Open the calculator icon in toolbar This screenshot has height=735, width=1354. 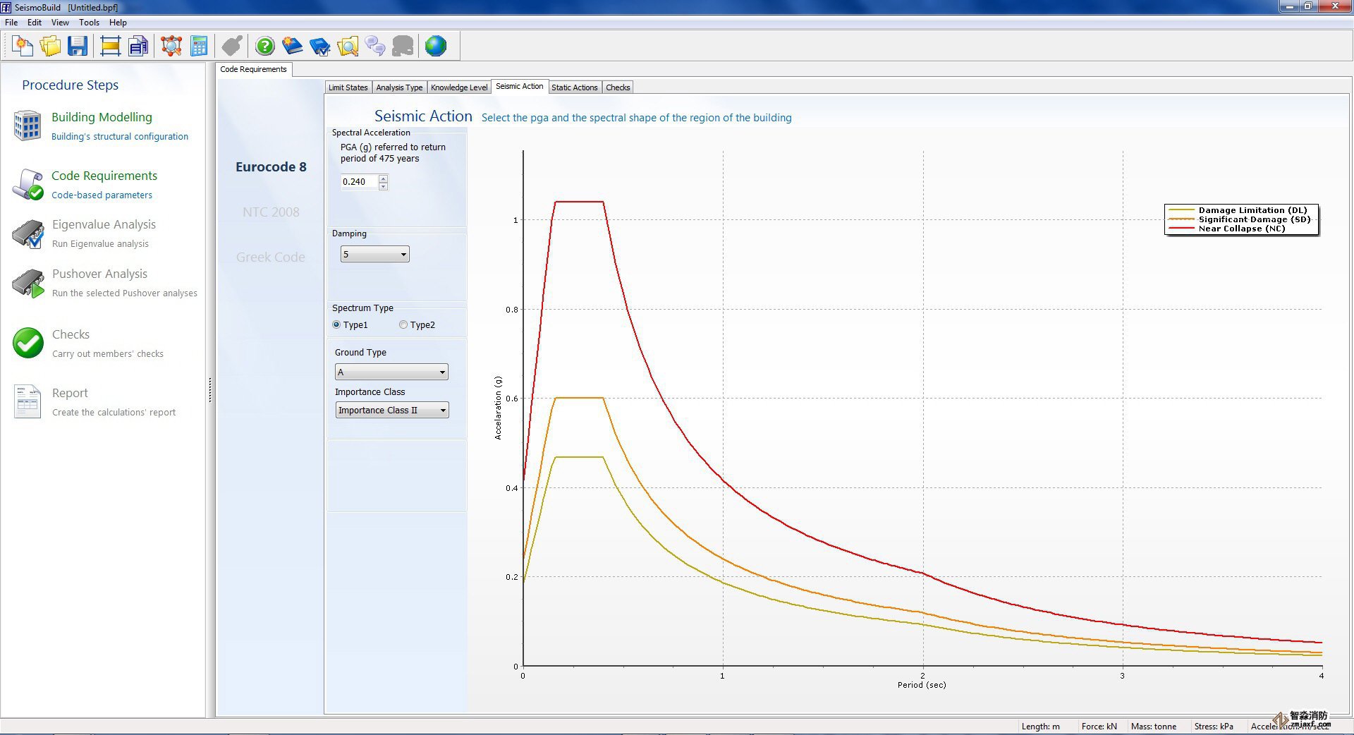200,47
